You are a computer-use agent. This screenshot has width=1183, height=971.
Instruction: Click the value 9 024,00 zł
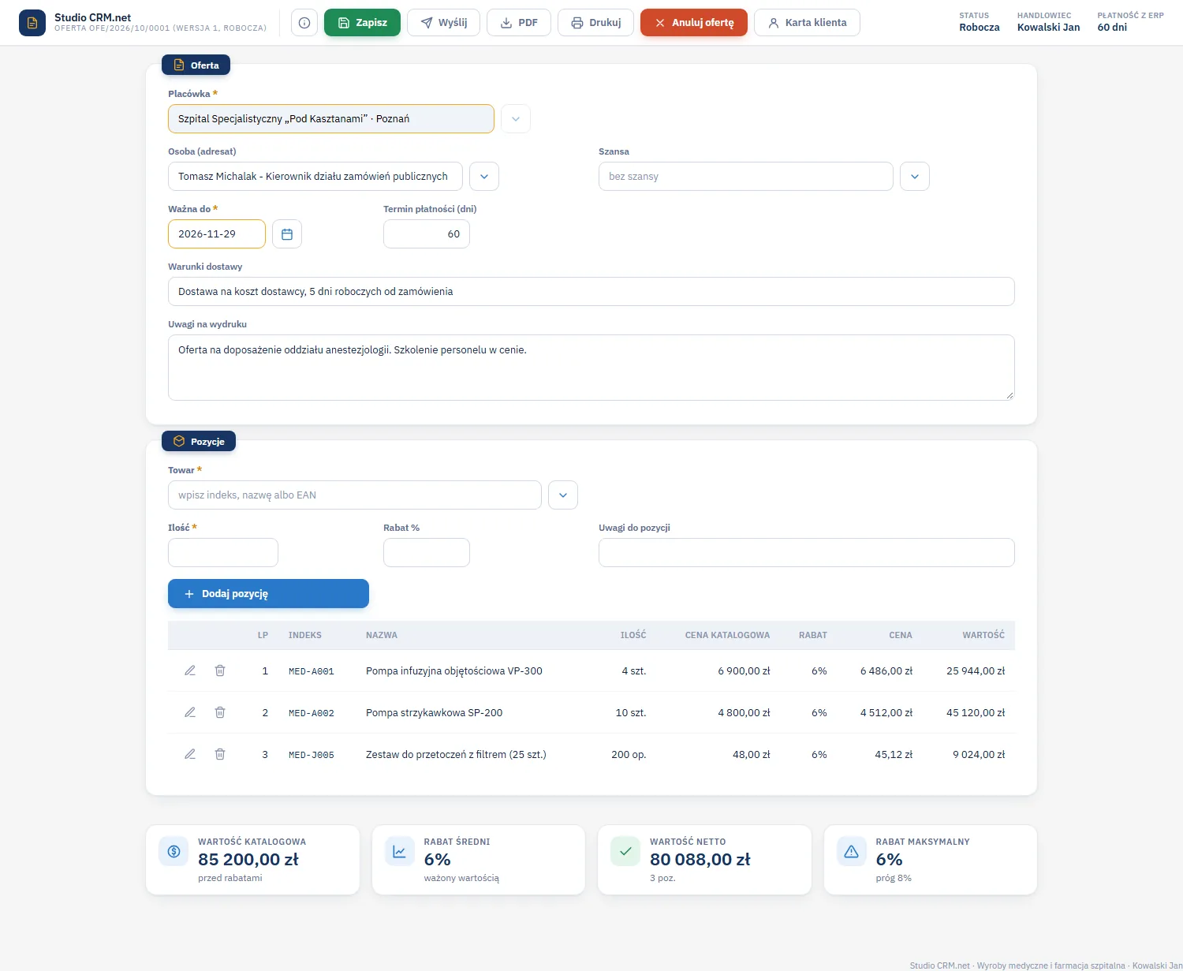[979, 755]
